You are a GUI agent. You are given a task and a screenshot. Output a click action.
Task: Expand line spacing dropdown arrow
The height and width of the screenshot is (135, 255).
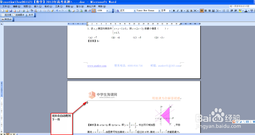pyautogui.click(x=220, y=11)
